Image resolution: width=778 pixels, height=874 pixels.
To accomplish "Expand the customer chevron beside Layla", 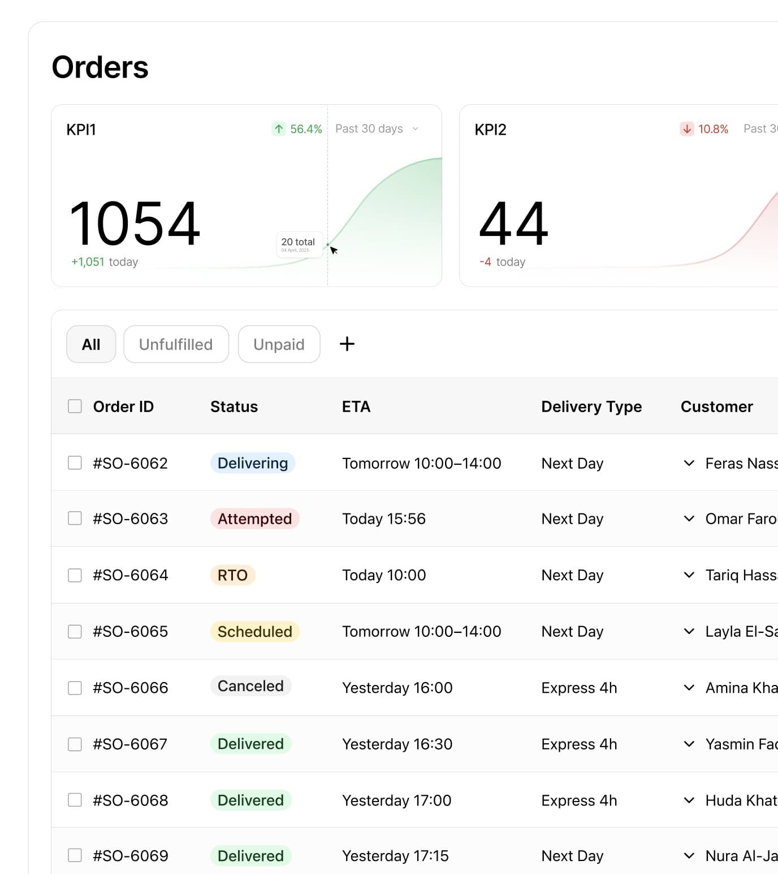I will [x=689, y=631].
